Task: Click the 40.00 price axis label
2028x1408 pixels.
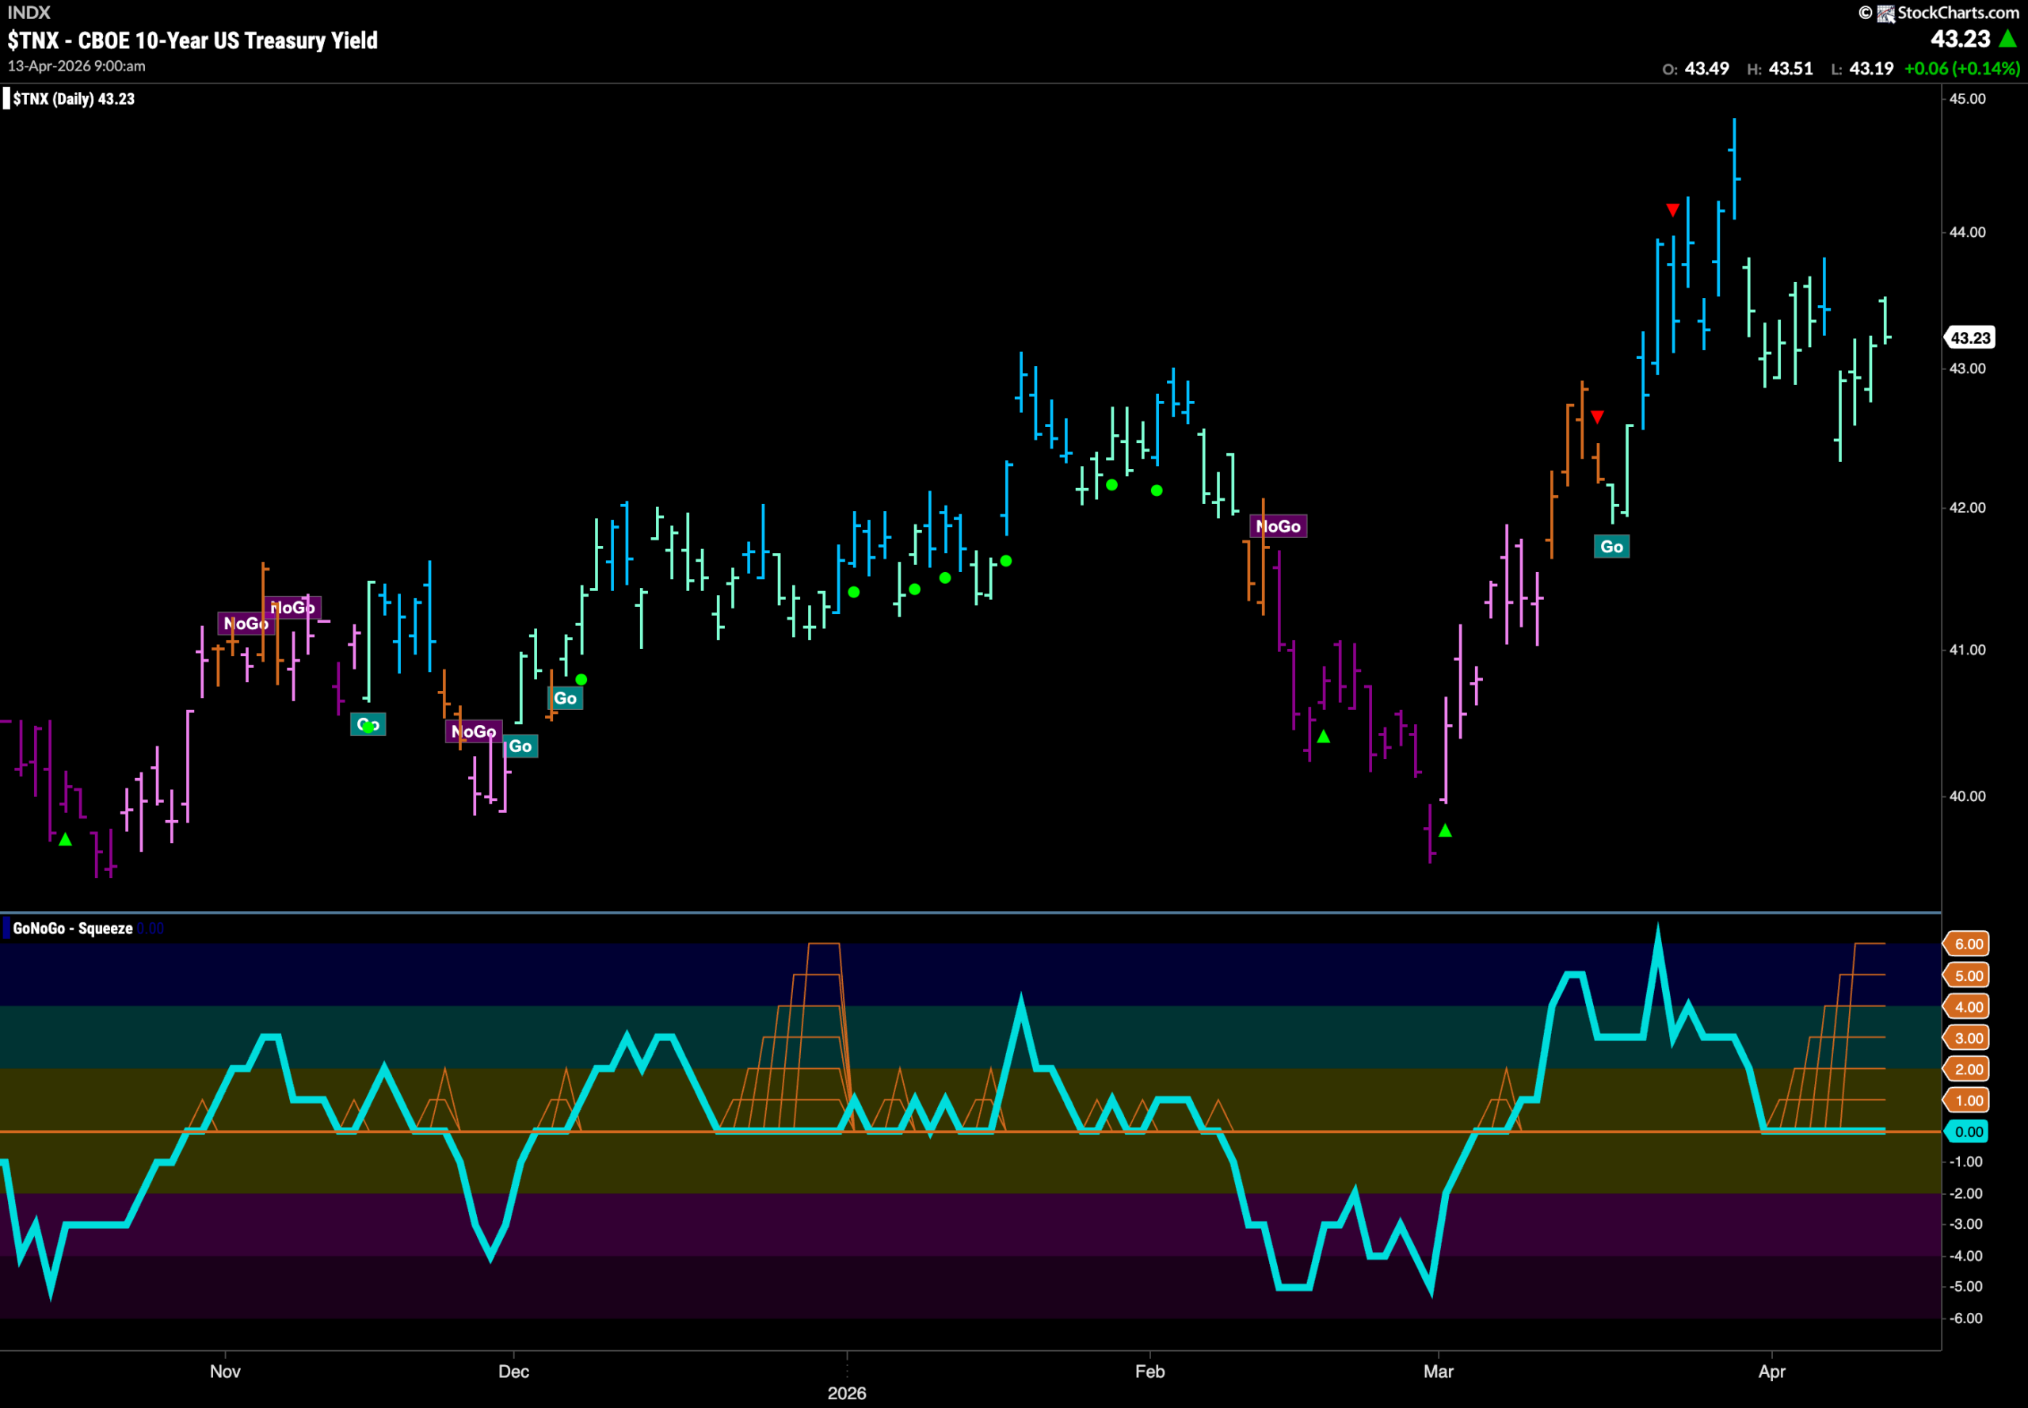Action: 1967,796
